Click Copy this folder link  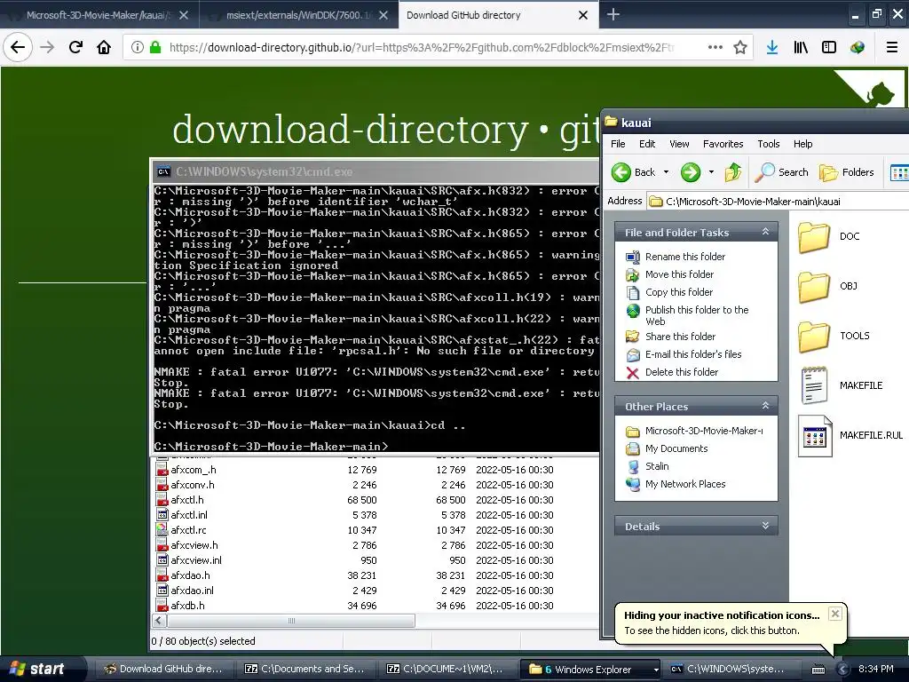[679, 291]
